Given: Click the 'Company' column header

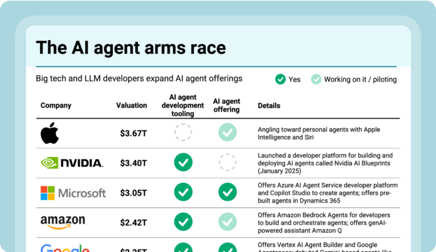Looking at the screenshot, I should [x=56, y=105].
